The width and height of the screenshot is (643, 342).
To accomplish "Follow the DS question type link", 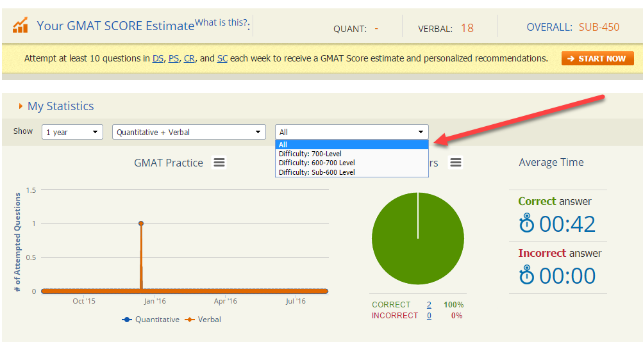I will coord(158,58).
